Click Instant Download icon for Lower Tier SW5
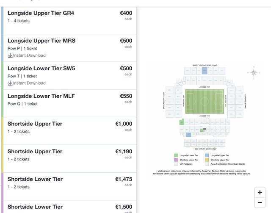This screenshot has height=213, width=271. click(10, 83)
